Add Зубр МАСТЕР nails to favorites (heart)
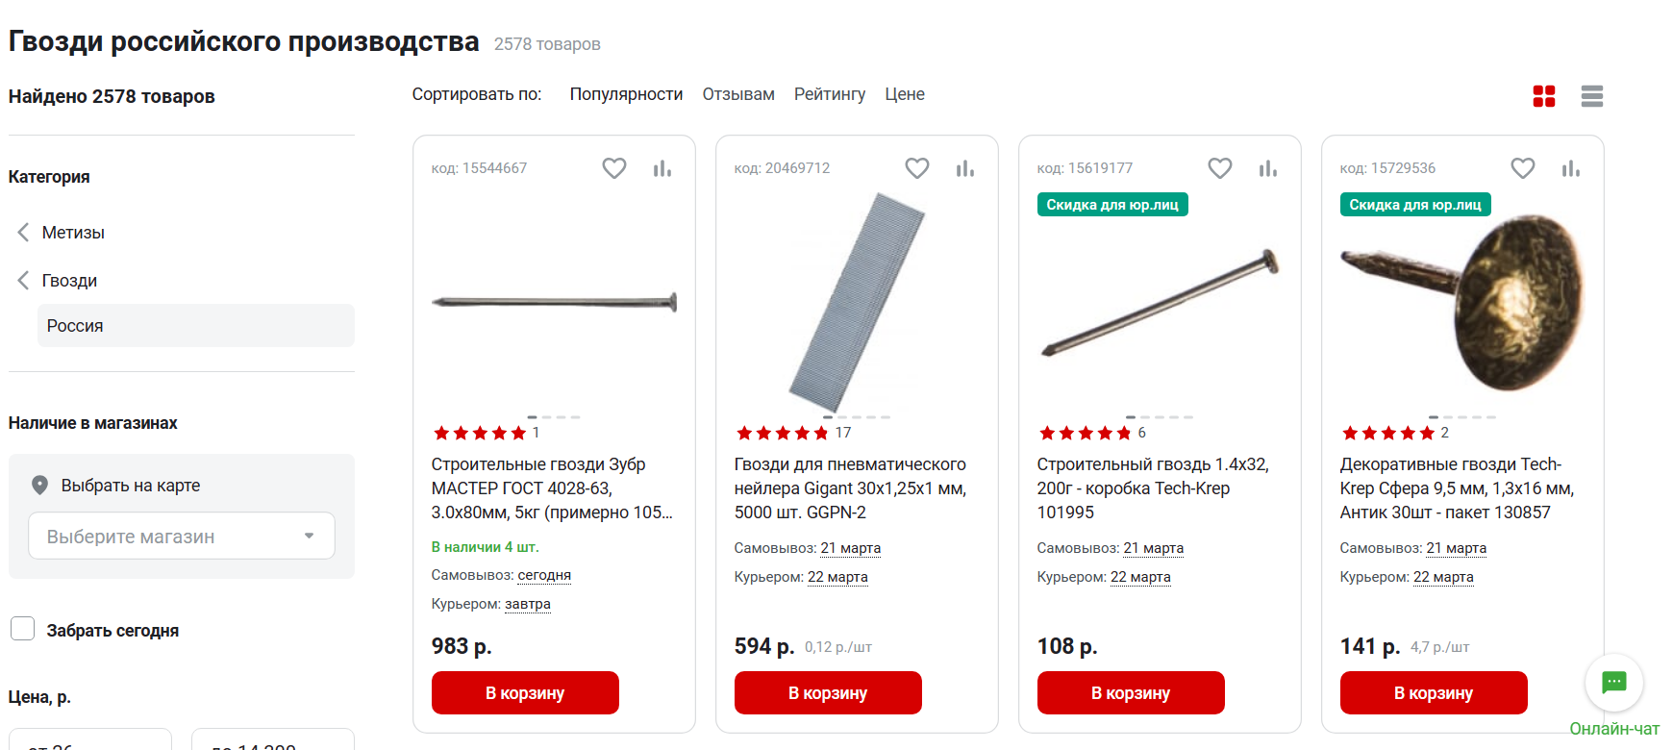 (614, 168)
